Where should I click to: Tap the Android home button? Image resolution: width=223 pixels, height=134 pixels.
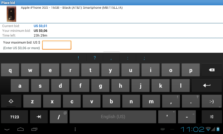click(20, 129)
